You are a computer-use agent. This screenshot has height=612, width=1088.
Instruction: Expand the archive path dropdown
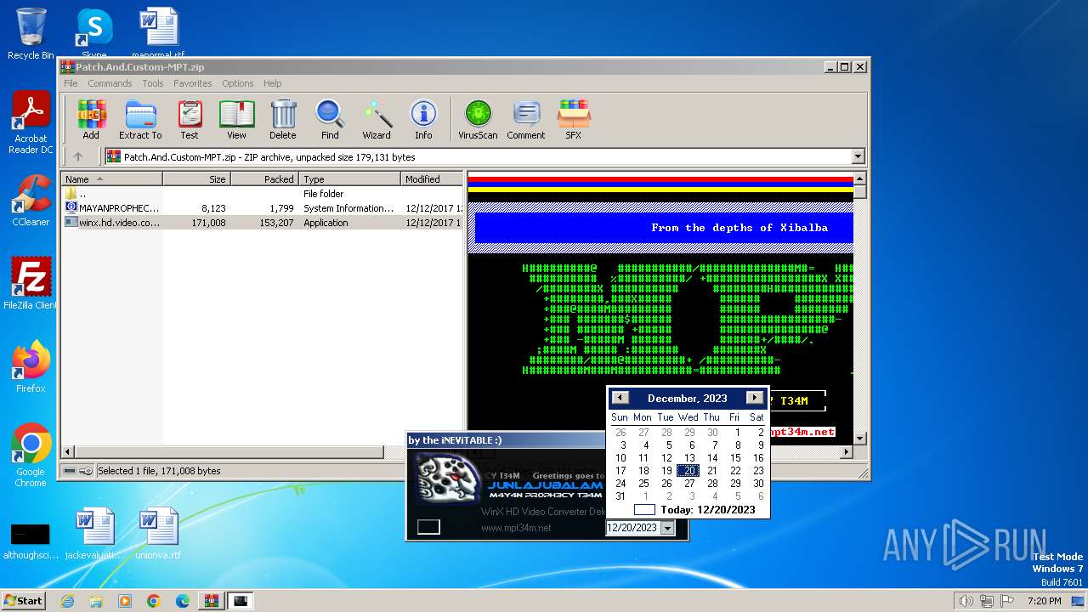click(858, 156)
